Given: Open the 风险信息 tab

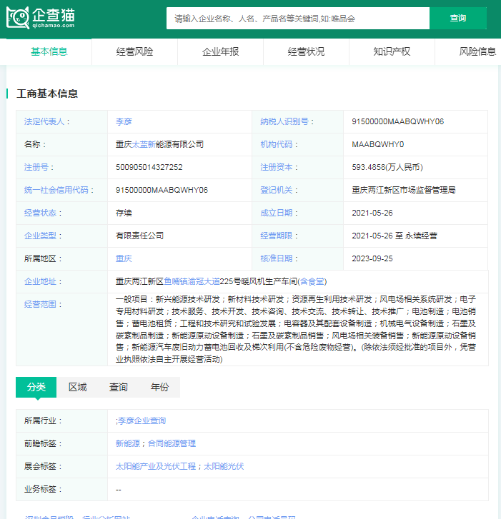Looking at the screenshot, I should (x=477, y=51).
